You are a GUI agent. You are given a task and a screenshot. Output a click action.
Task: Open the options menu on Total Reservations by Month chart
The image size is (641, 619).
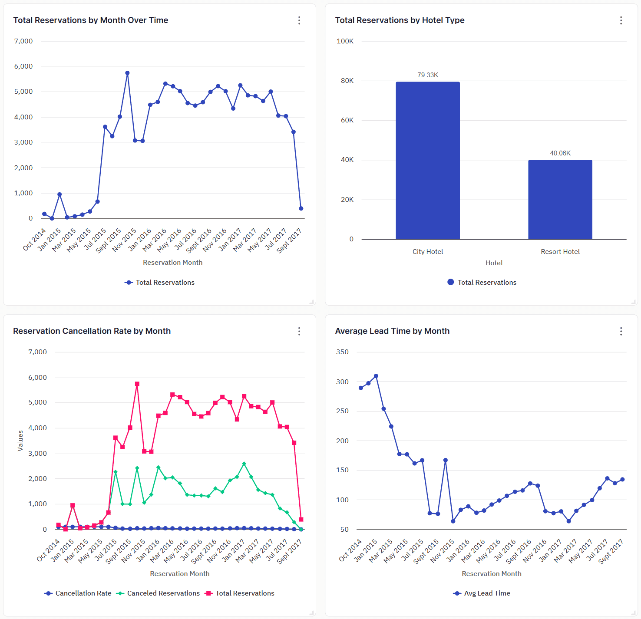point(299,20)
